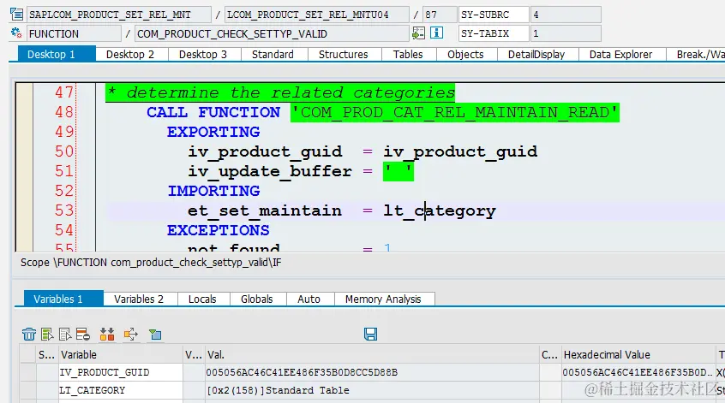Click et_set_maintain in the code
The height and width of the screenshot is (403, 725).
265,211
